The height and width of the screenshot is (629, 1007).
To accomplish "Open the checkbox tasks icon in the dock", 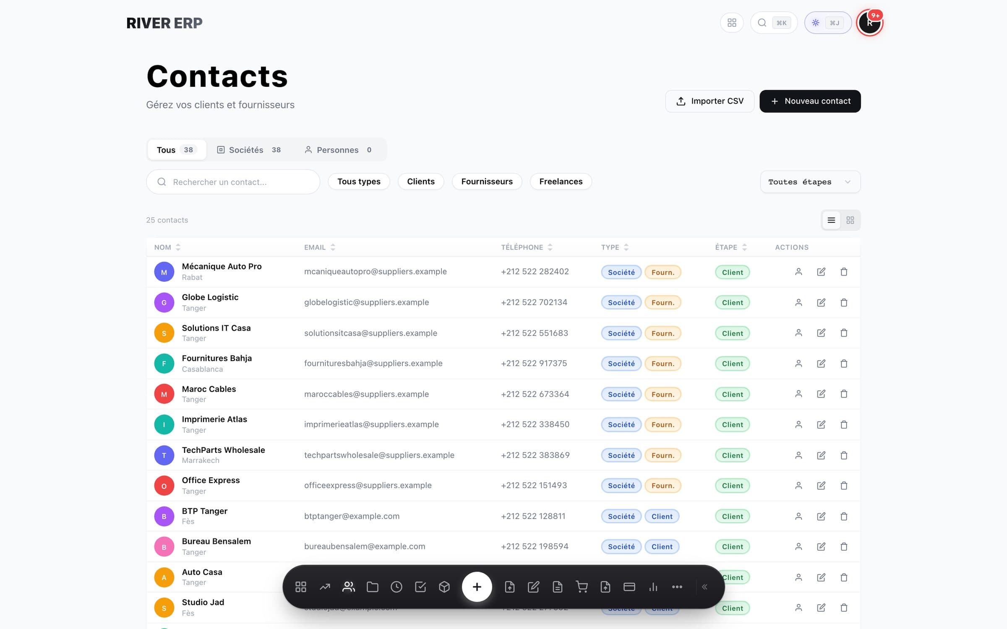I will 420,587.
